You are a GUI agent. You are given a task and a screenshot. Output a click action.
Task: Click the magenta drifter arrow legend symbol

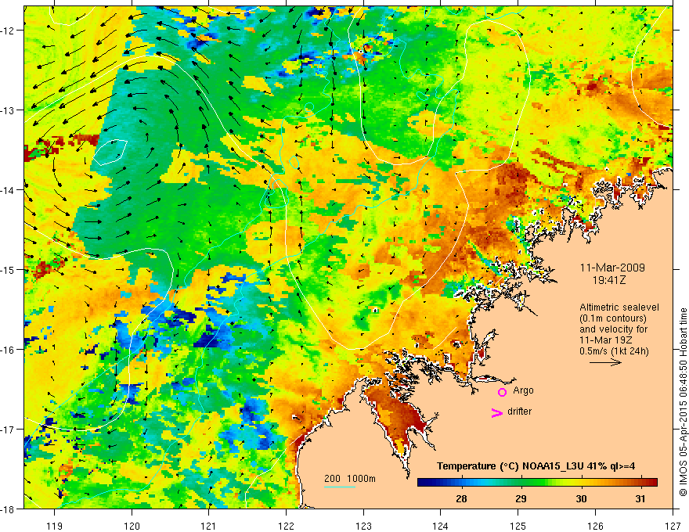point(496,412)
